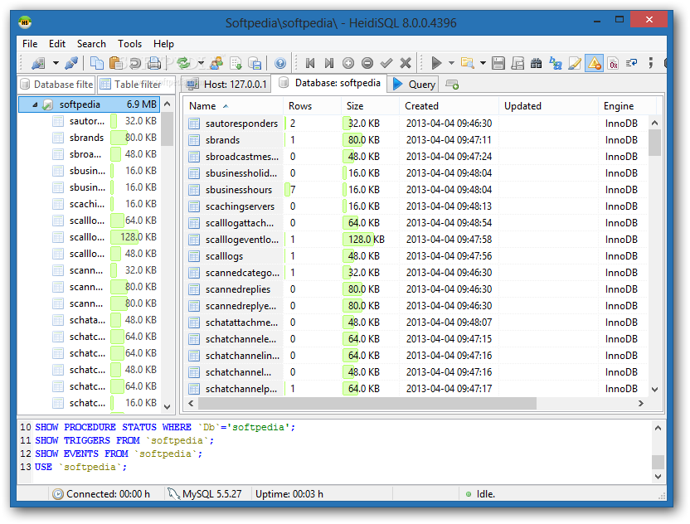This screenshot has height=524, width=690.
Task: Jump to last row icon
Action: tap(328, 63)
